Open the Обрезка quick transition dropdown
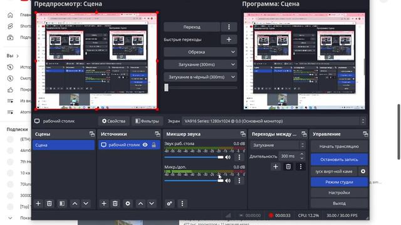Screen dimensions: 401x225 (200, 52)
